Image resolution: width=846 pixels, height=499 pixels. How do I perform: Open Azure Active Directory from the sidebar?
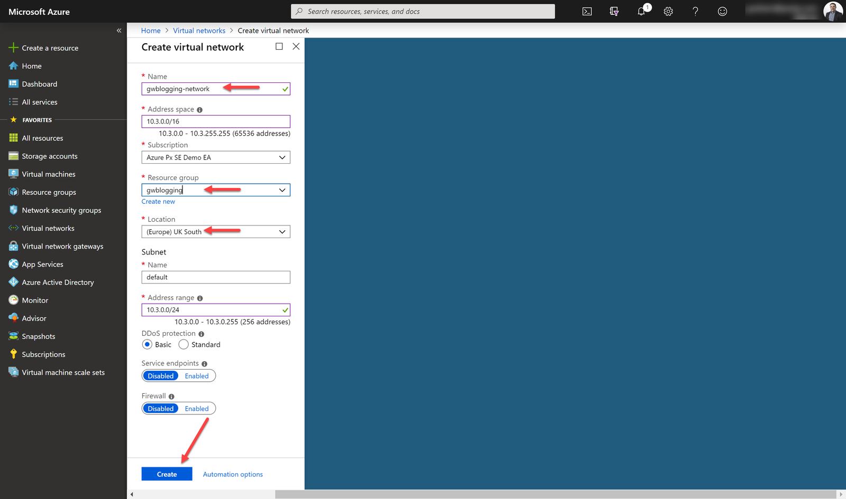58,282
